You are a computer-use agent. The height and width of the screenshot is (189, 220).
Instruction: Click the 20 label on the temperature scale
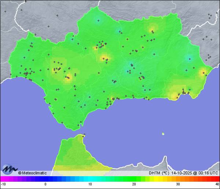point(134,184)
